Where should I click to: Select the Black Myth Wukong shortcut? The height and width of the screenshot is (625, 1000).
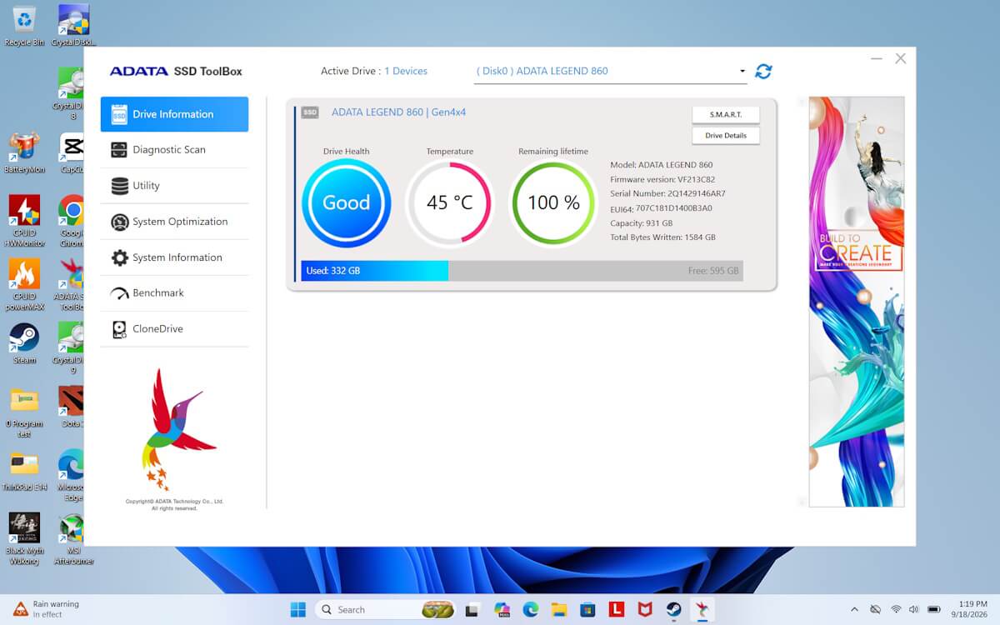24,539
